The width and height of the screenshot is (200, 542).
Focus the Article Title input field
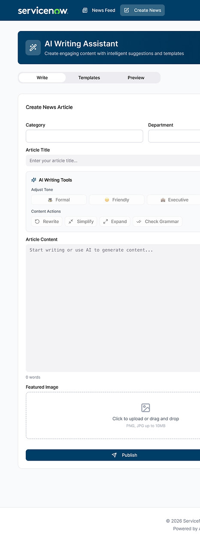[x=113, y=161]
